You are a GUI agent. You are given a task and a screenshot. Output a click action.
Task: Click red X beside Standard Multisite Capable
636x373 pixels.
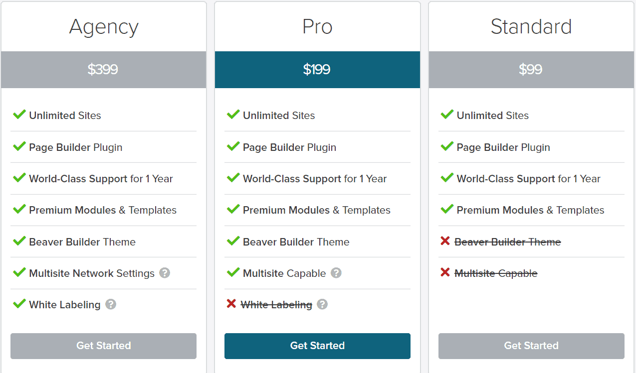(x=445, y=272)
